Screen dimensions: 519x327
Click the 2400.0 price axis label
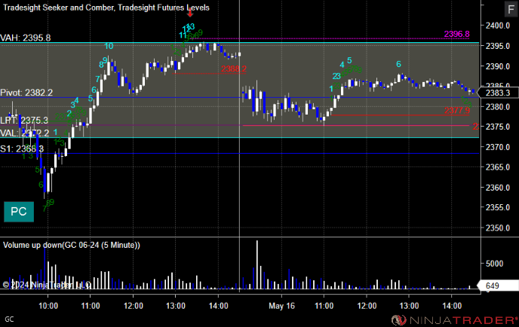pos(497,26)
